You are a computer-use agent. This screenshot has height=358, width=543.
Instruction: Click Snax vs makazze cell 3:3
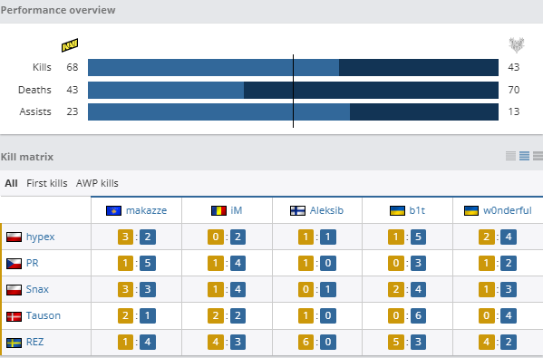tap(137, 289)
